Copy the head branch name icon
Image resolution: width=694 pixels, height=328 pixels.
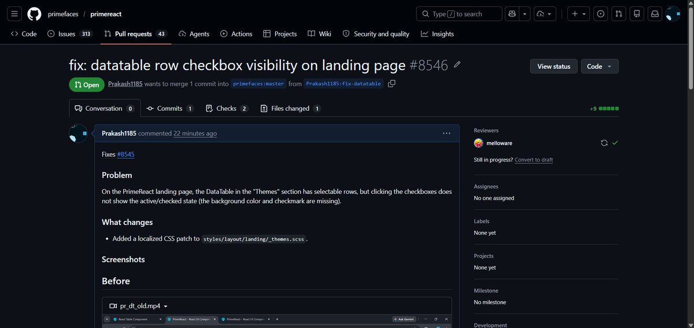tap(392, 84)
